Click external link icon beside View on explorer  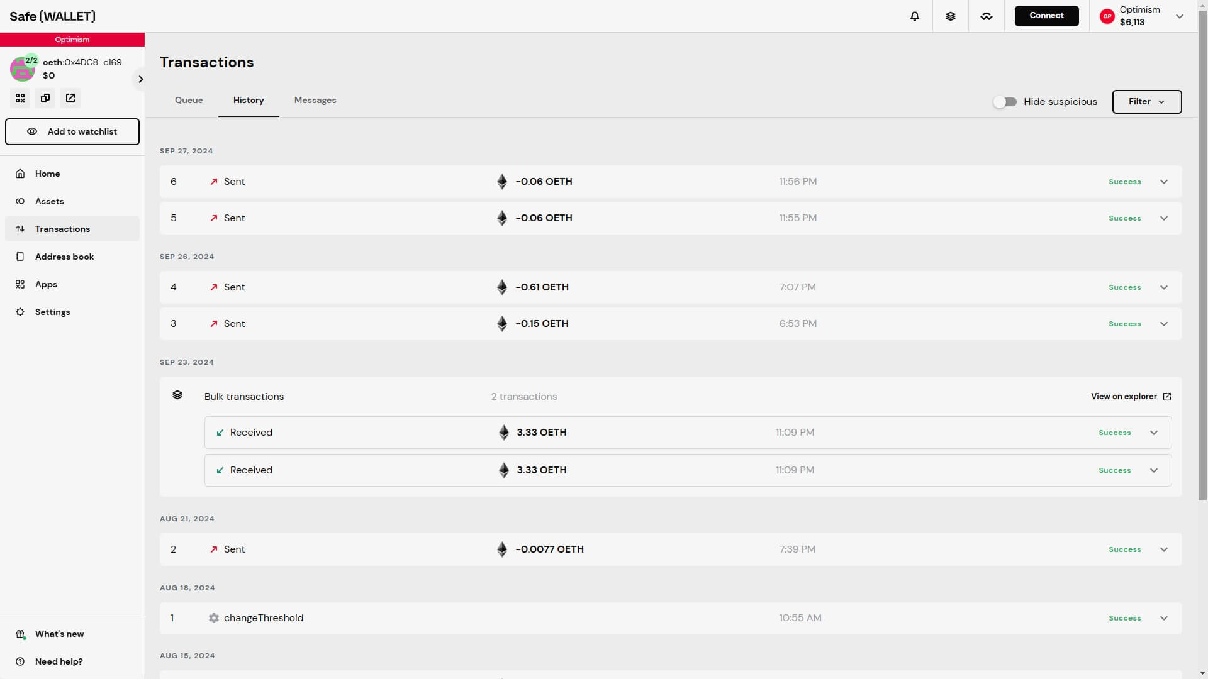[1167, 397]
